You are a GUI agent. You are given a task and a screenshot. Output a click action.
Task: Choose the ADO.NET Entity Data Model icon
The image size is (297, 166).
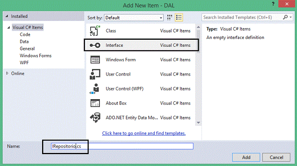95,118
